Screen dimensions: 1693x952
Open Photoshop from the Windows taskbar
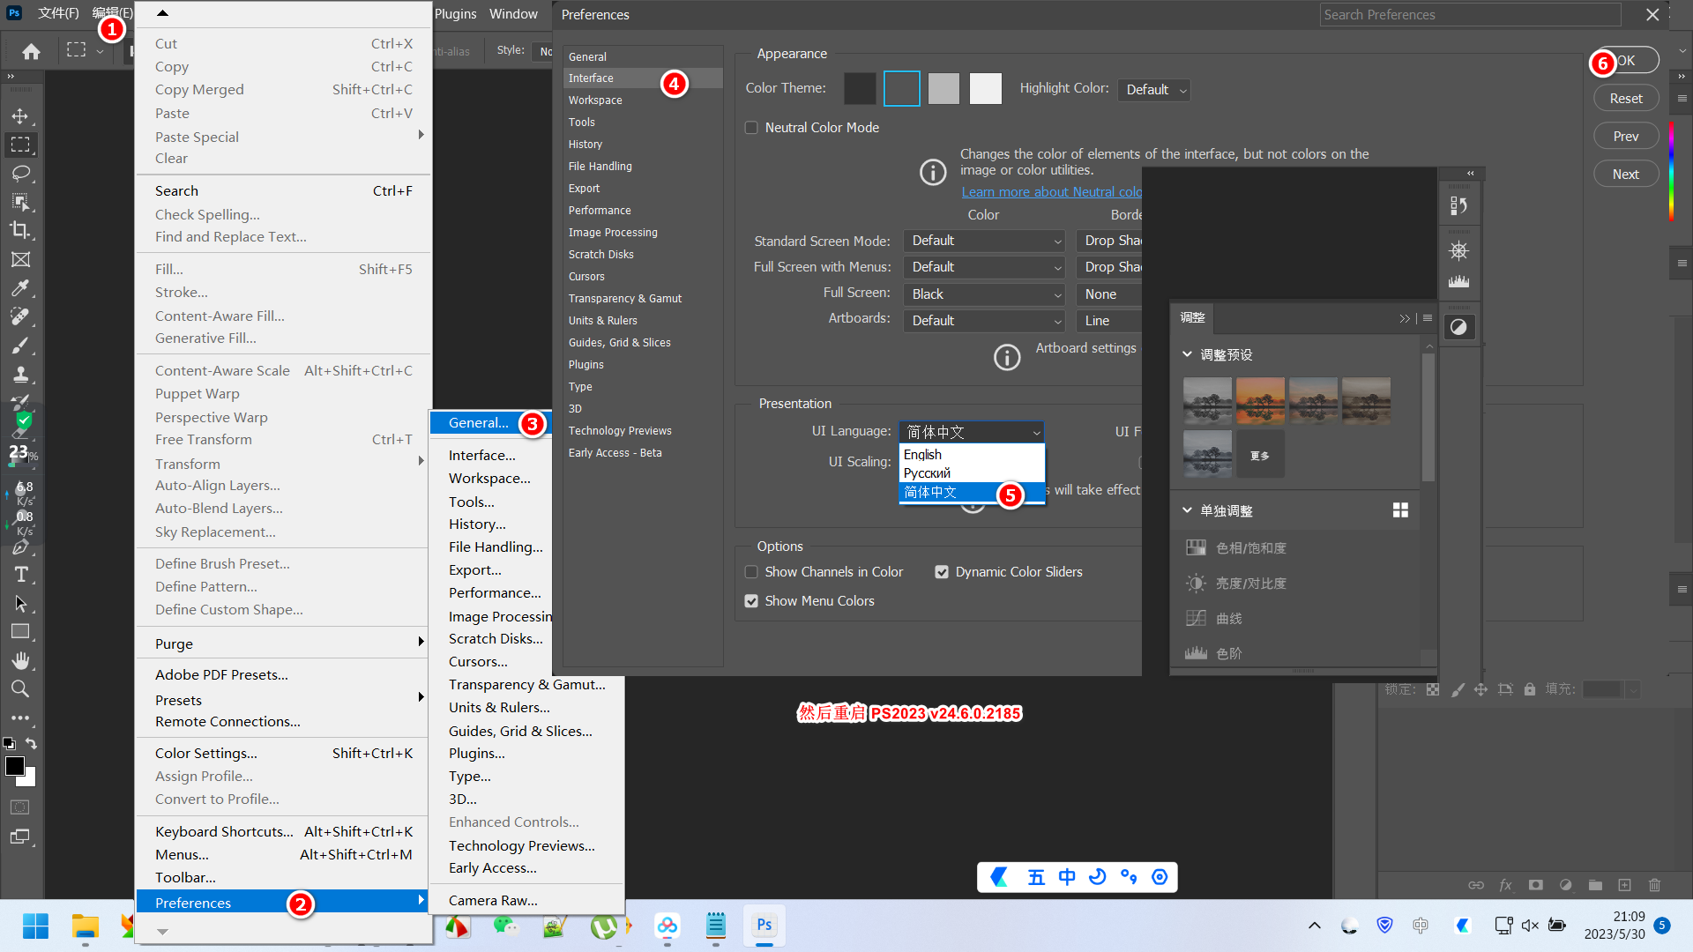[764, 925]
